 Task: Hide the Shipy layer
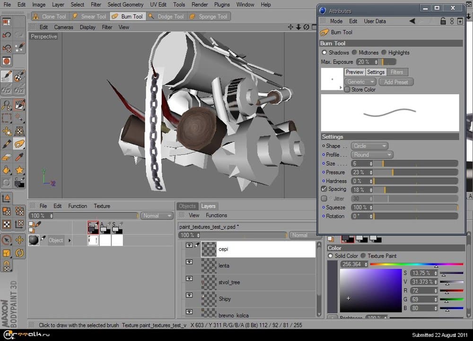(189, 295)
